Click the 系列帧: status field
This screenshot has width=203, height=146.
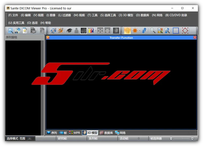(102, 138)
